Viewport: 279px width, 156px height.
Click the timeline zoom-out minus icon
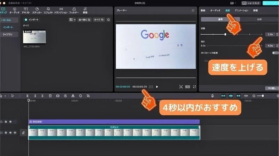click(x=254, y=96)
